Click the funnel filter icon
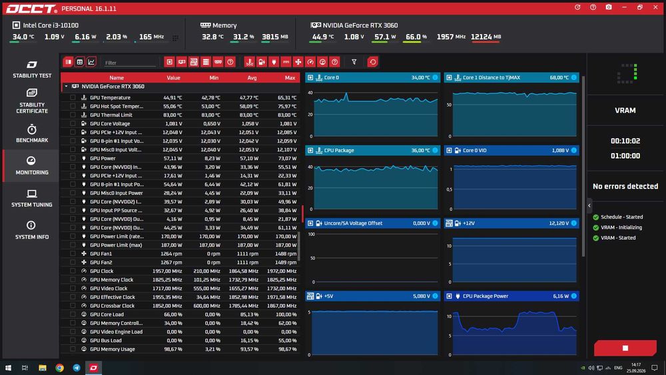This screenshot has width=666, height=375. click(x=354, y=62)
